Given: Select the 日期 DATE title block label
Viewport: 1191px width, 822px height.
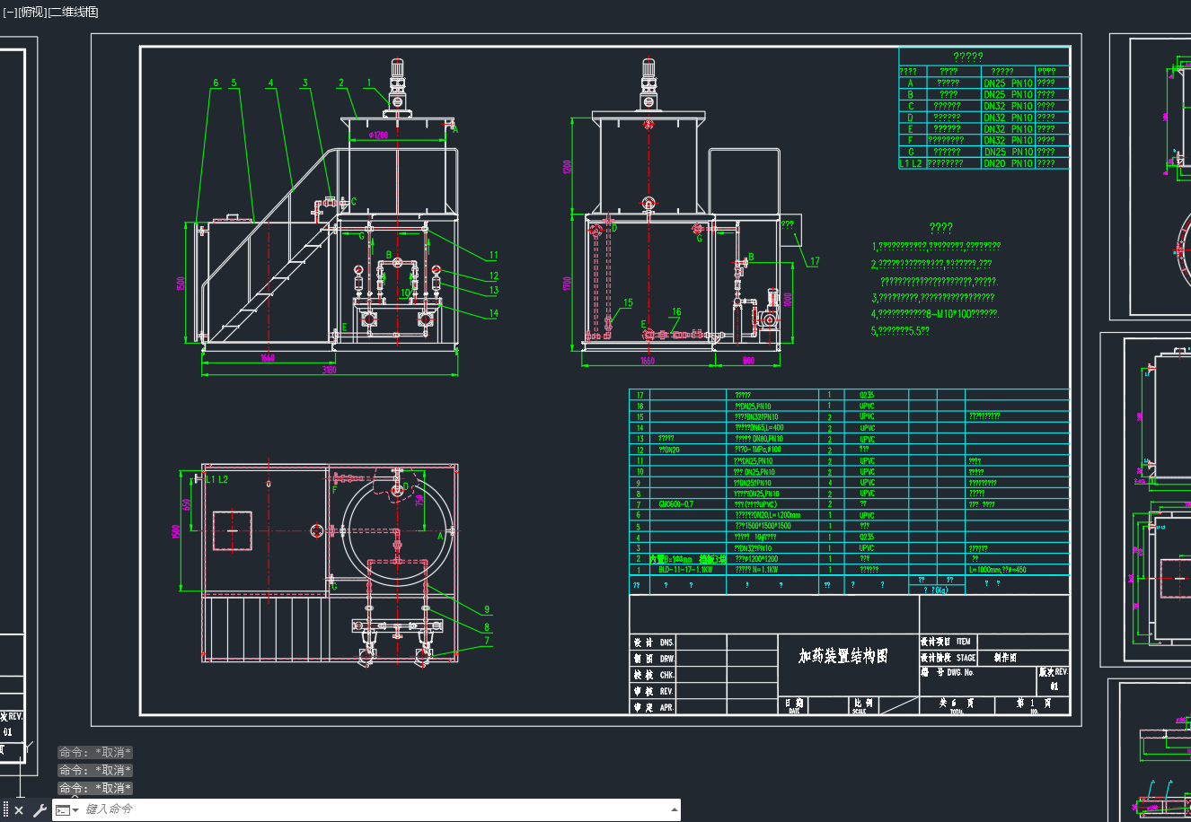Looking at the screenshot, I should point(794,705).
